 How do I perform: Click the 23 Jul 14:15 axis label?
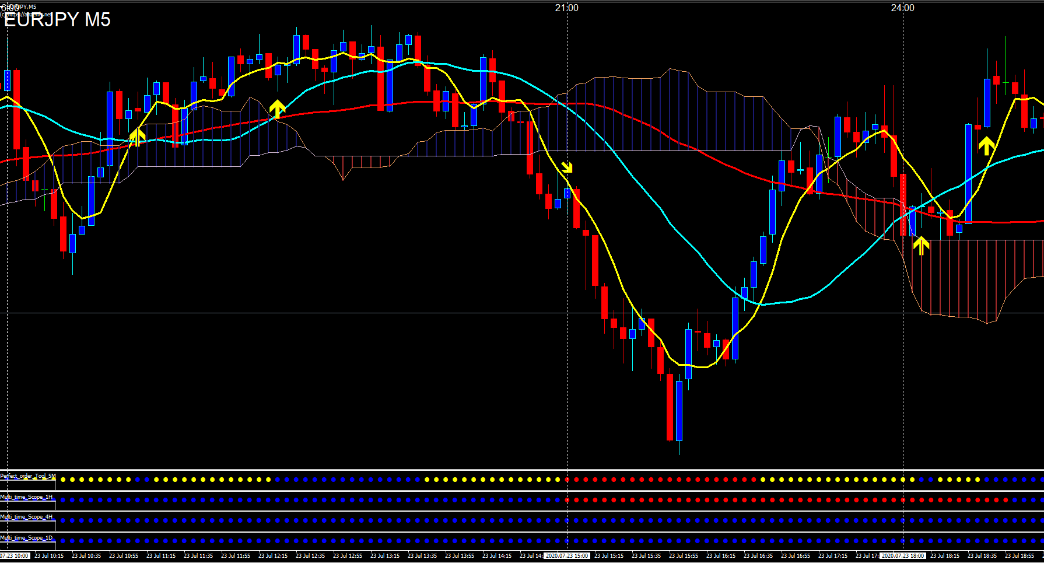click(497, 556)
